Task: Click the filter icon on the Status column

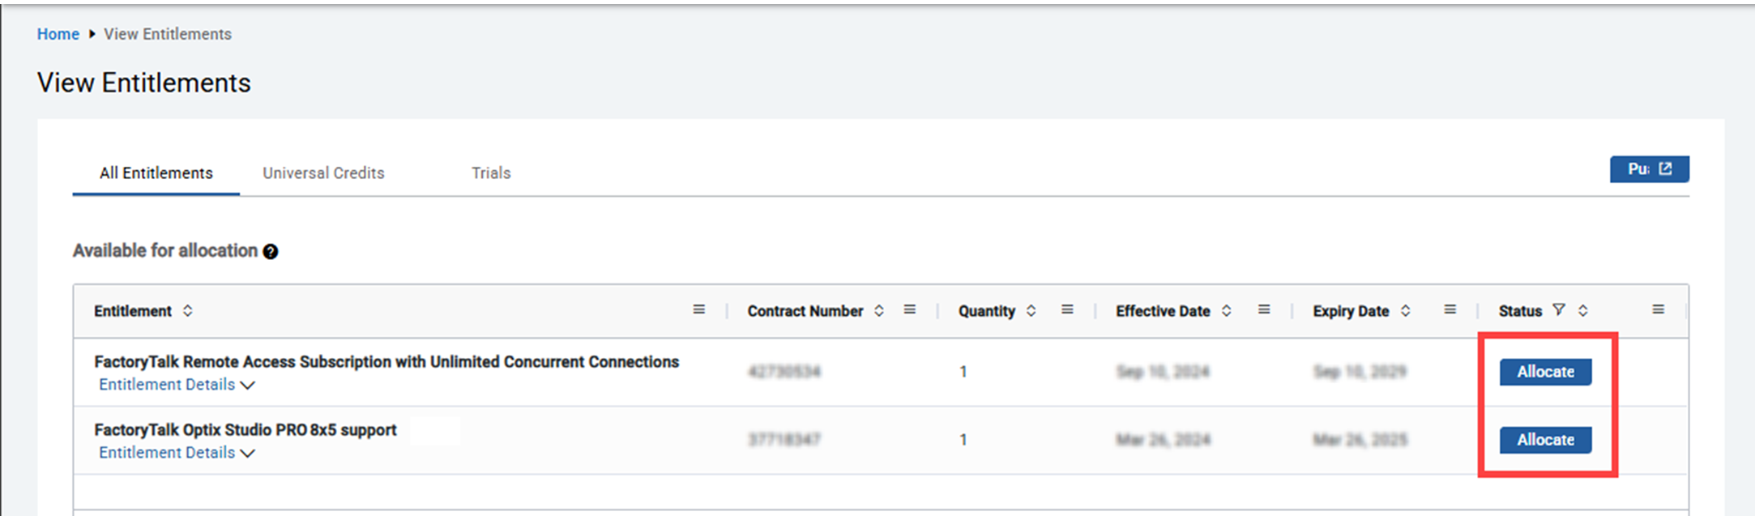Action: (x=1560, y=310)
